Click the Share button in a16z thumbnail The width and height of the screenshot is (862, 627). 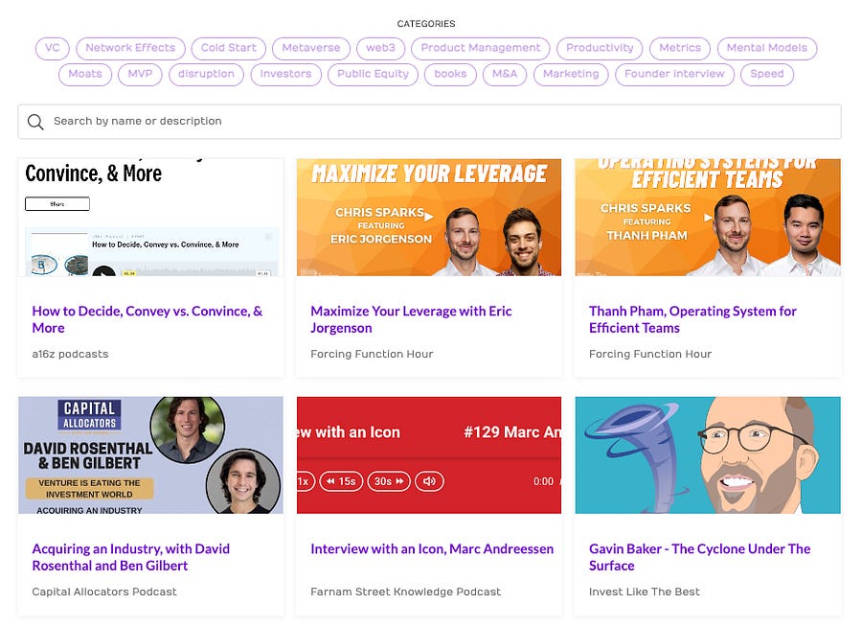57,204
